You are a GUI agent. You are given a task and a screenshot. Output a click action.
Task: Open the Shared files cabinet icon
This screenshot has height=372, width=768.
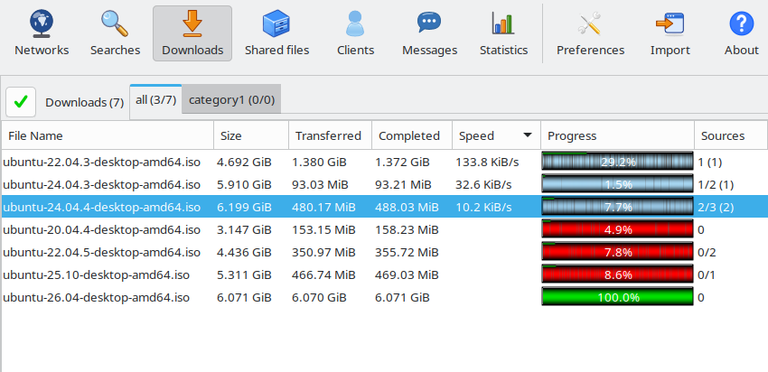(x=276, y=23)
